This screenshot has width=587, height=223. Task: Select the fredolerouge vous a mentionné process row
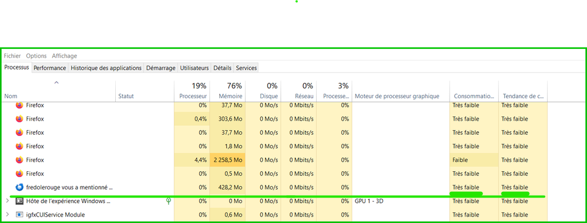(69, 187)
